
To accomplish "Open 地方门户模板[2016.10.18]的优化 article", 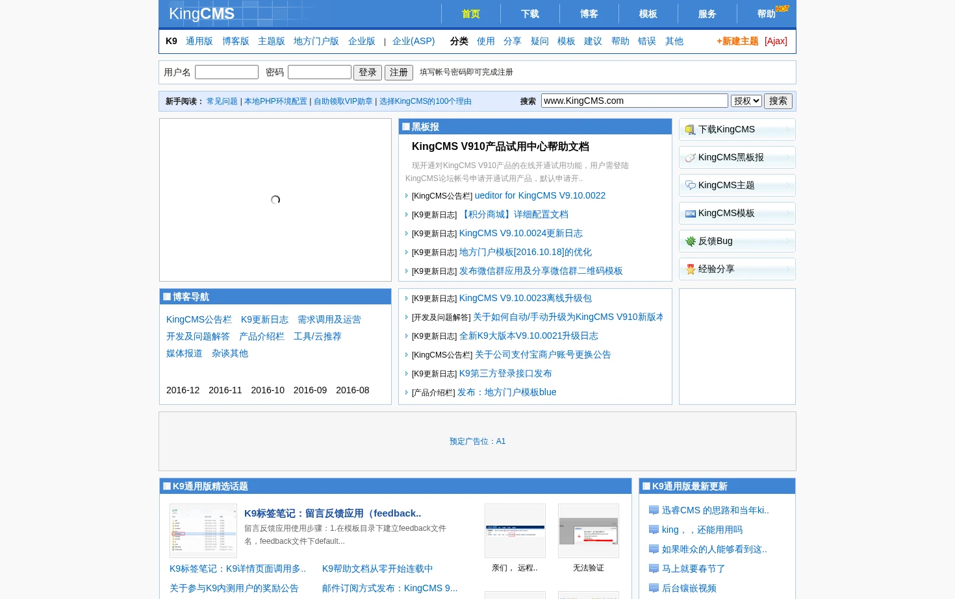I will pos(526,252).
